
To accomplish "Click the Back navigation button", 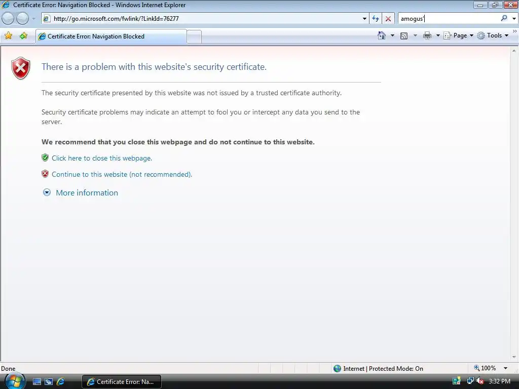I will pyautogui.click(x=8, y=19).
